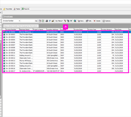Switch to the Reports tab

[25, 9]
